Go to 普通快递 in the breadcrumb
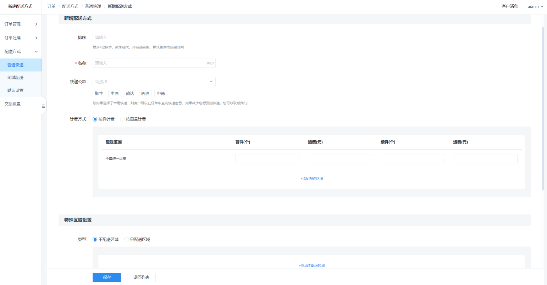This screenshot has height=285, width=547. (x=93, y=6)
